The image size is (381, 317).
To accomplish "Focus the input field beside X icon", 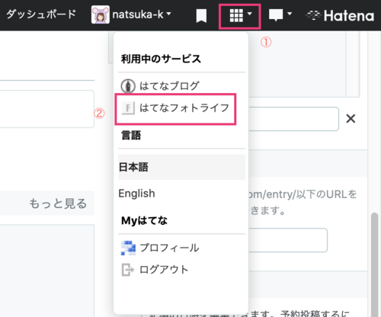I will pyautogui.click(x=293, y=119).
